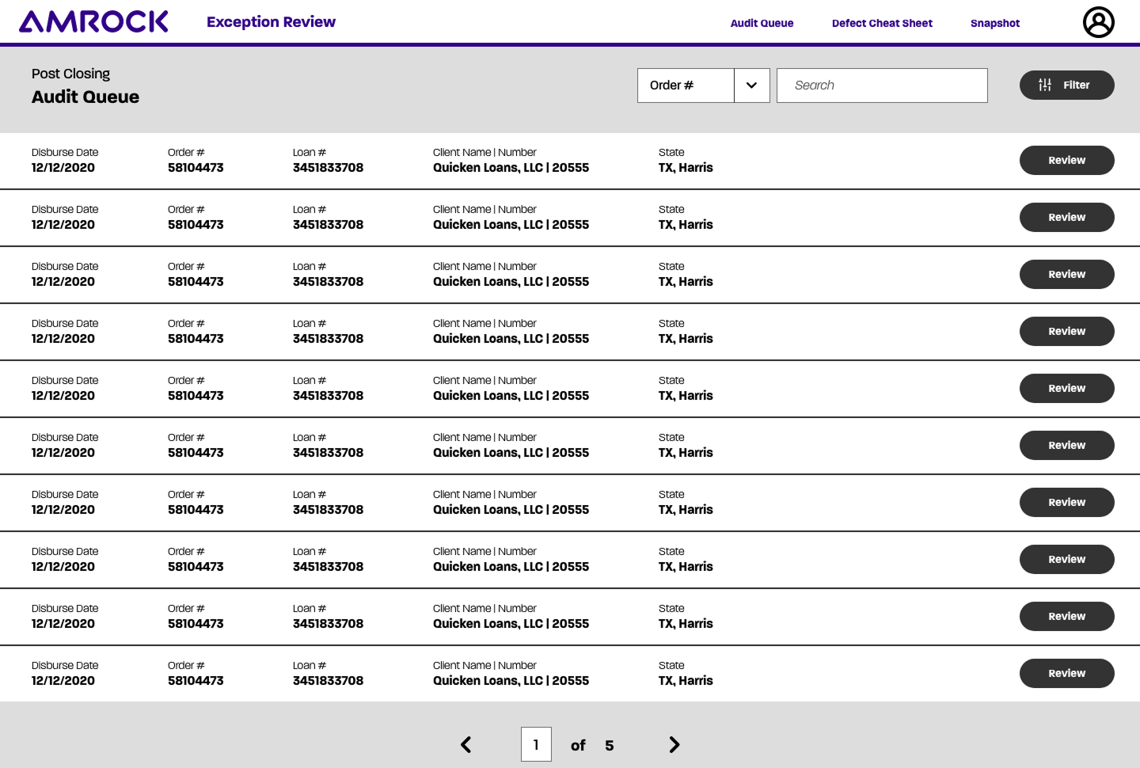This screenshot has width=1140, height=768.
Task: Open the Audit Queue nav link
Action: coord(762,23)
